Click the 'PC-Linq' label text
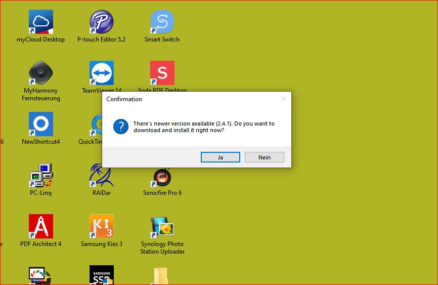The width and height of the screenshot is (438, 285). (x=41, y=193)
